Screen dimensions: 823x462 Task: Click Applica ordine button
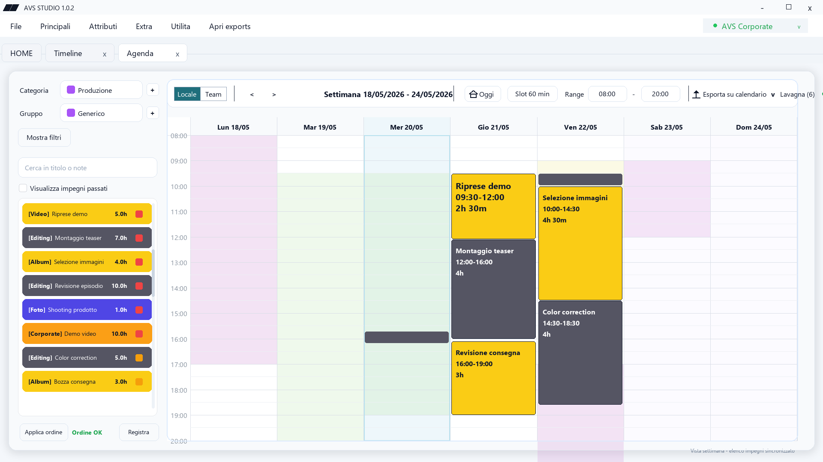tap(44, 432)
